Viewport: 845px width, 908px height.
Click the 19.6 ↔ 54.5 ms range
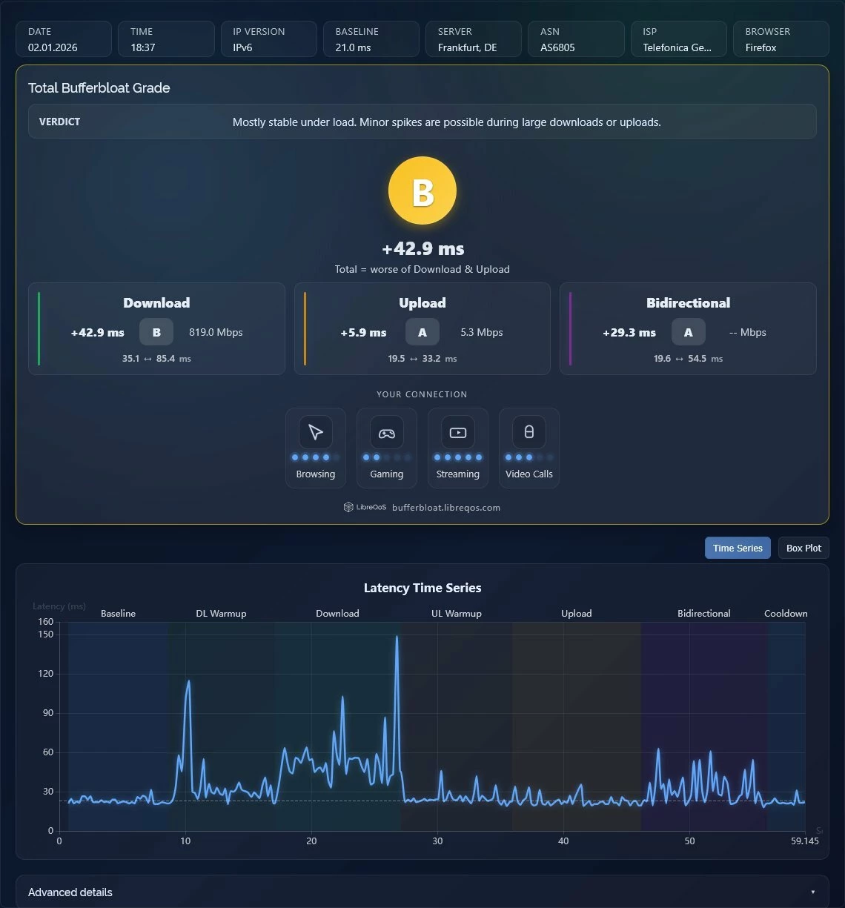689,359
